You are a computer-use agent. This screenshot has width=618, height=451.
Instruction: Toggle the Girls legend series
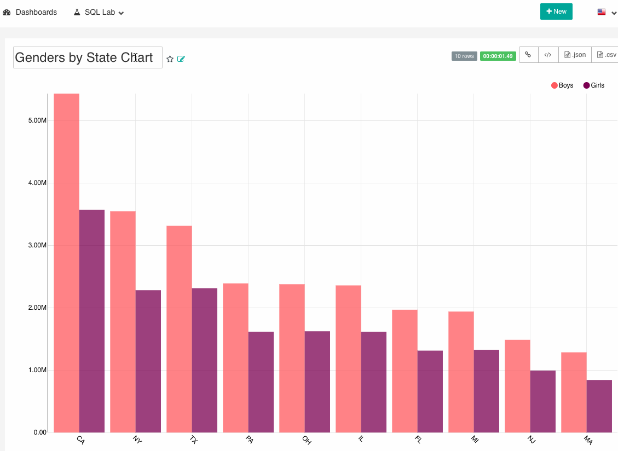(x=593, y=85)
